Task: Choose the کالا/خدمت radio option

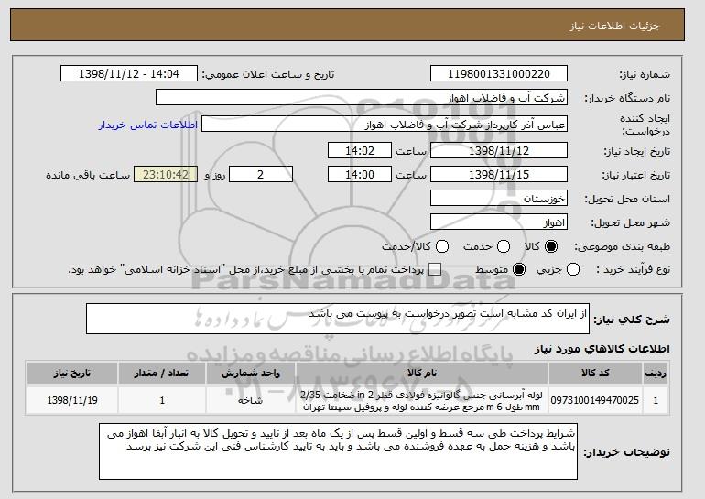Action: (x=444, y=247)
